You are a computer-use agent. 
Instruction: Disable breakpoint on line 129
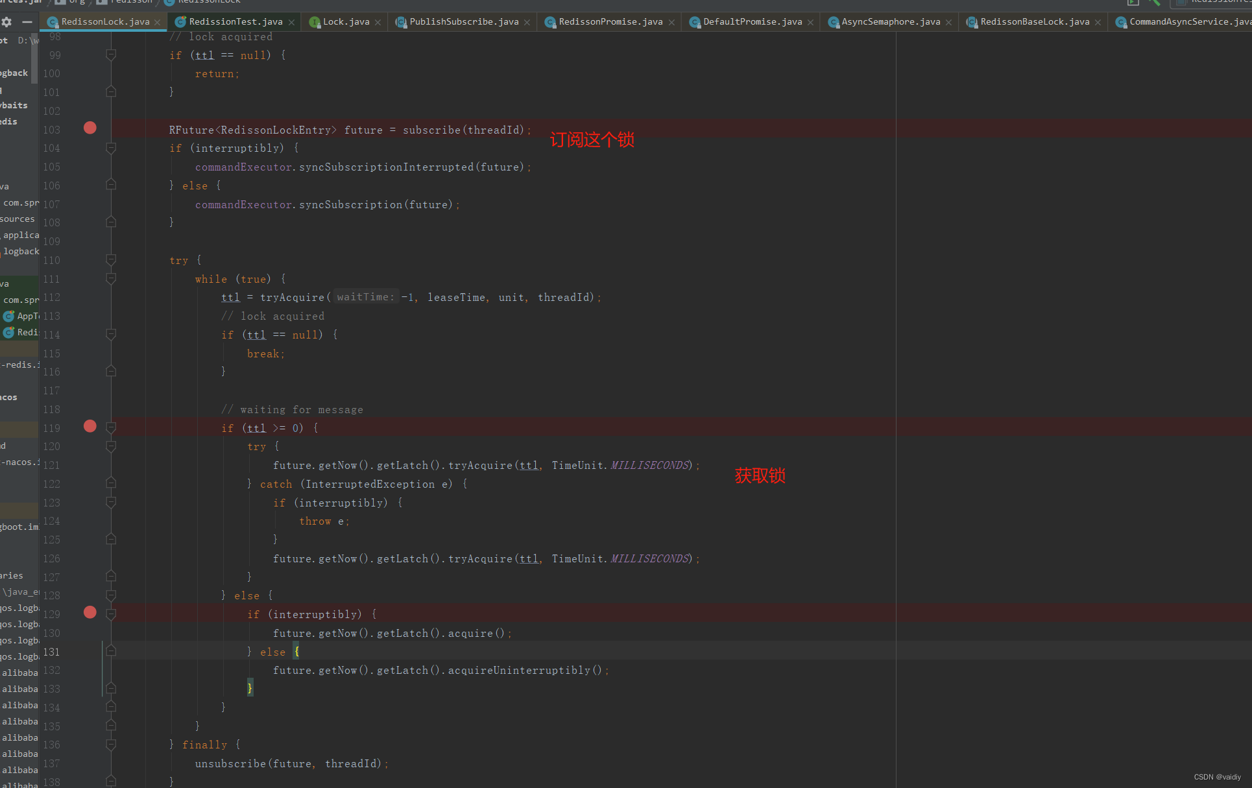[x=90, y=612]
